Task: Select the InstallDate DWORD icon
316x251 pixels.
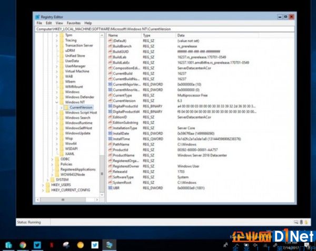Action: [110, 133]
